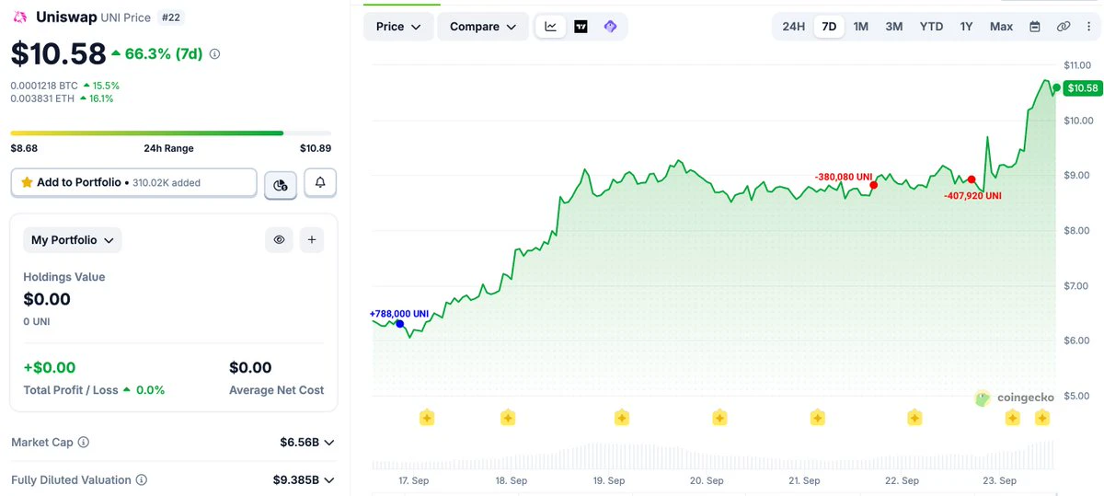Click the chart share link icon
1104x496 pixels.
pos(1064,27)
